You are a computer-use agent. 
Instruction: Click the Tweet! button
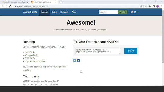pyautogui.click(x=131, y=51)
